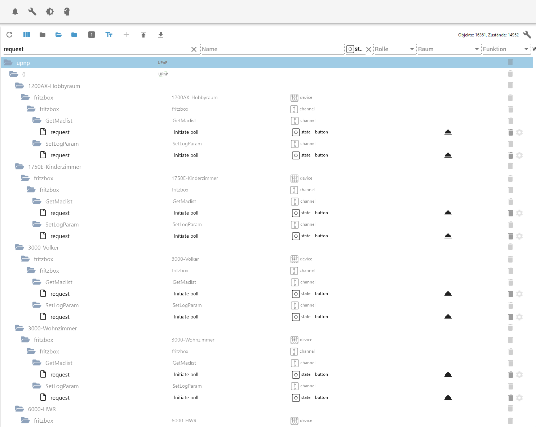Viewport: 536px width, 427px height.
Task: Refresh the object tree
Action: (9, 35)
